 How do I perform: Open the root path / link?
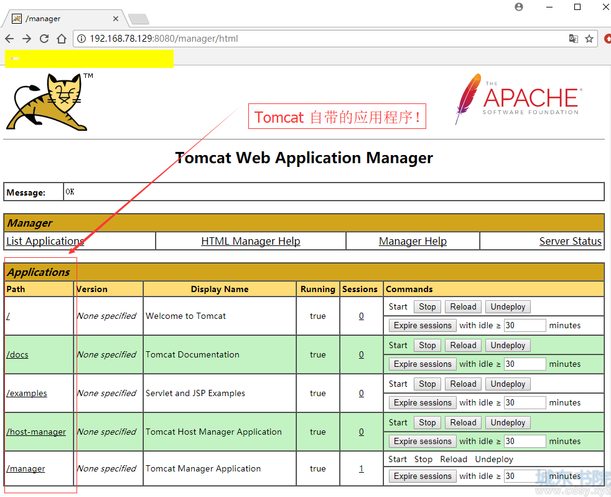(8, 316)
